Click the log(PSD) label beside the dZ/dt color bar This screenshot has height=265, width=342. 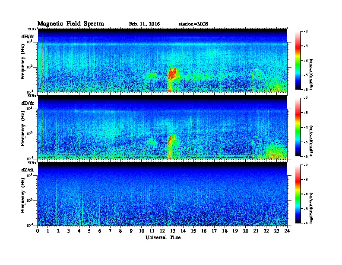pos(311,208)
